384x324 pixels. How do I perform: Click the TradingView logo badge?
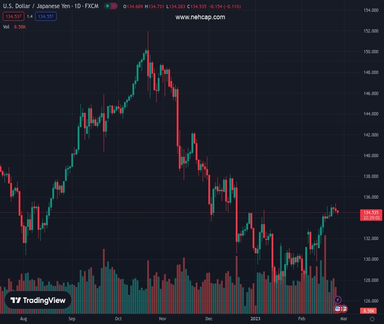pyautogui.click(x=38, y=300)
